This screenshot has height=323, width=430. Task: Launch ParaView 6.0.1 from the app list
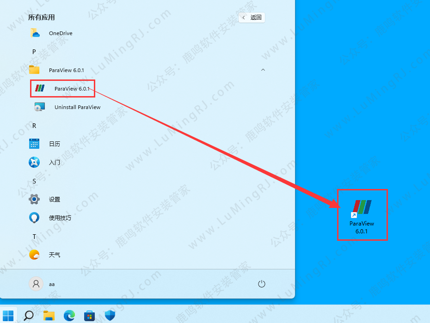[62, 88]
